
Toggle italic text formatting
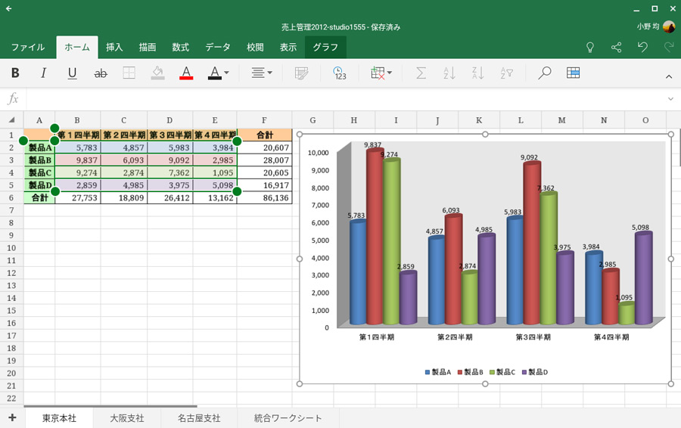coord(43,73)
